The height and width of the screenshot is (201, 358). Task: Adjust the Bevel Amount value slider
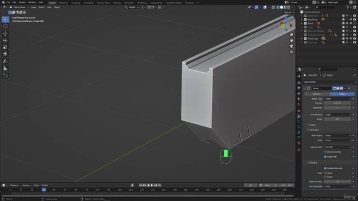[x=338, y=103]
